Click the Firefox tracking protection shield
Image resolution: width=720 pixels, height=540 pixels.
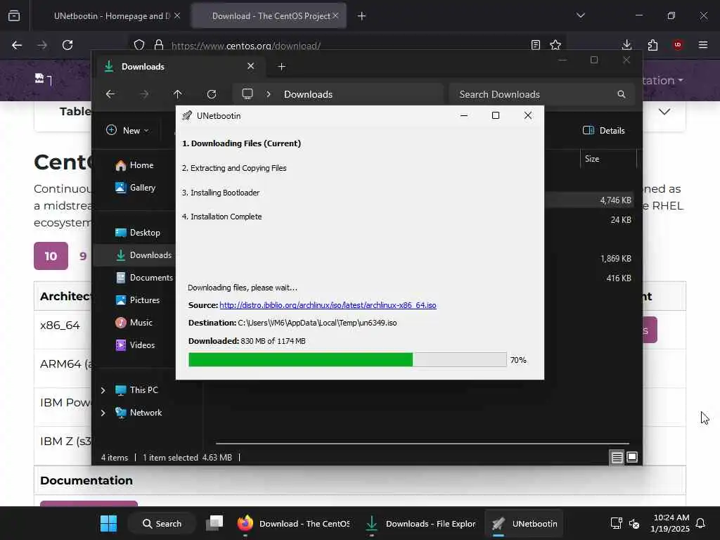pos(139,45)
